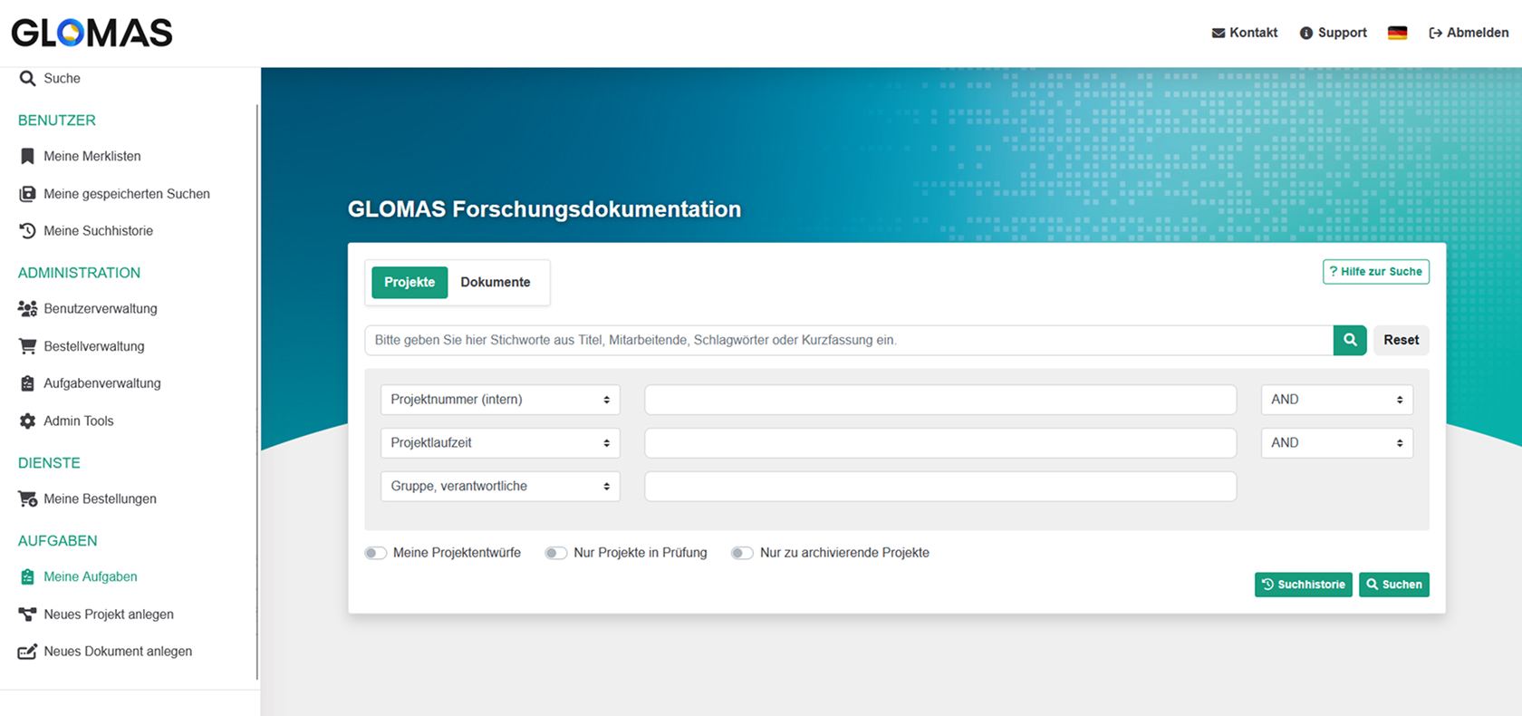Click the Suchhistorie button
1522x716 pixels.
coord(1304,585)
